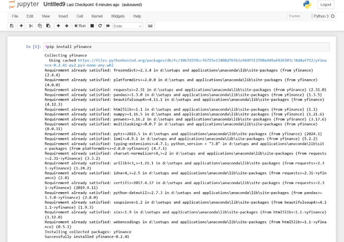Restart the kernel

[x=100, y=26]
